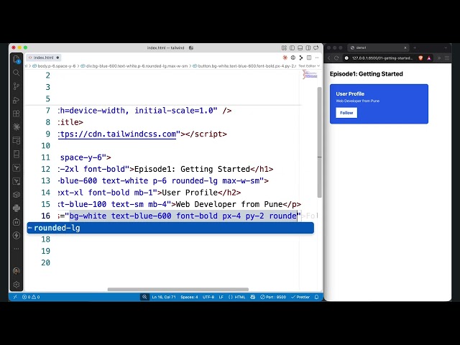Viewport: 460px width, 345px height.
Task: Click the code minimap in the editor
Action: click(x=310, y=75)
